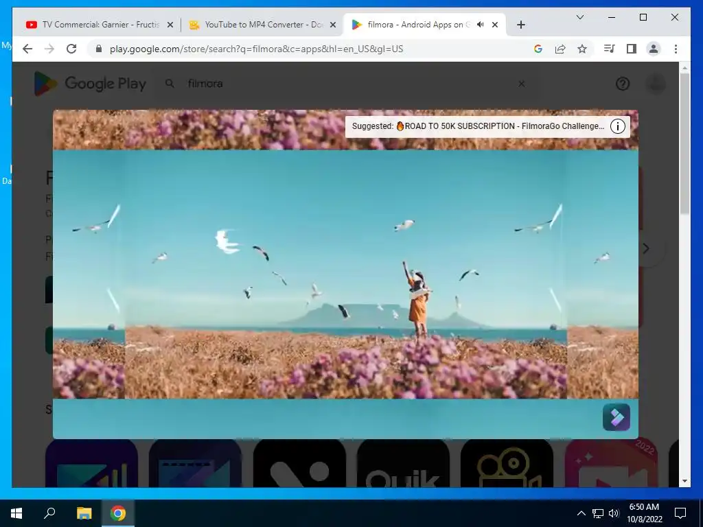Toggle the browser side panel
This screenshot has width=703, height=527.
pos(632,49)
